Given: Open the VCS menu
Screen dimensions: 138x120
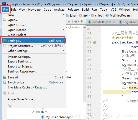Looking at the screenshot, I should tap(113, 10).
